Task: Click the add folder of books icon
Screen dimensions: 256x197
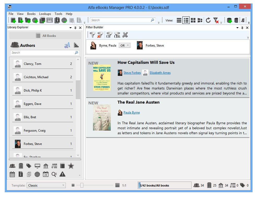Action: [28, 20]
